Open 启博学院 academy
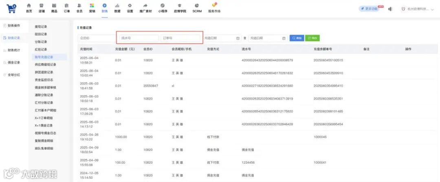440x182 pixels. [180, 8]
